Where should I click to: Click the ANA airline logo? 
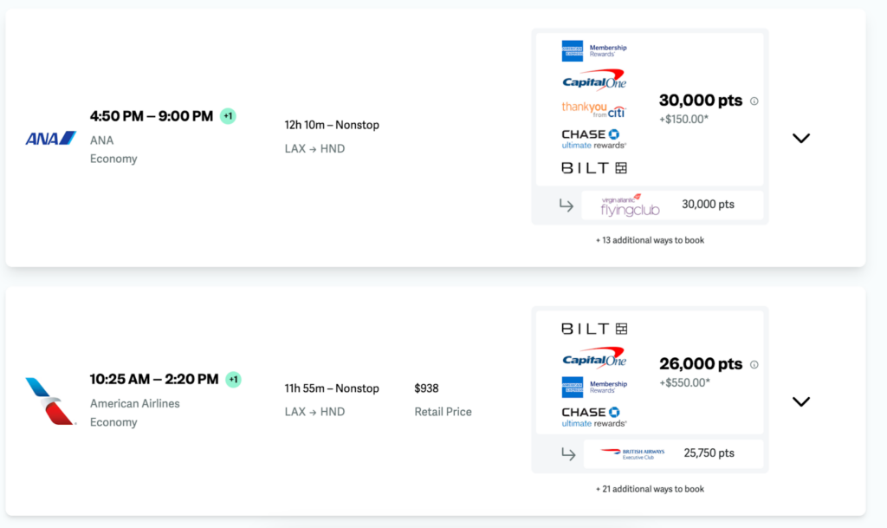pos(50,138)
